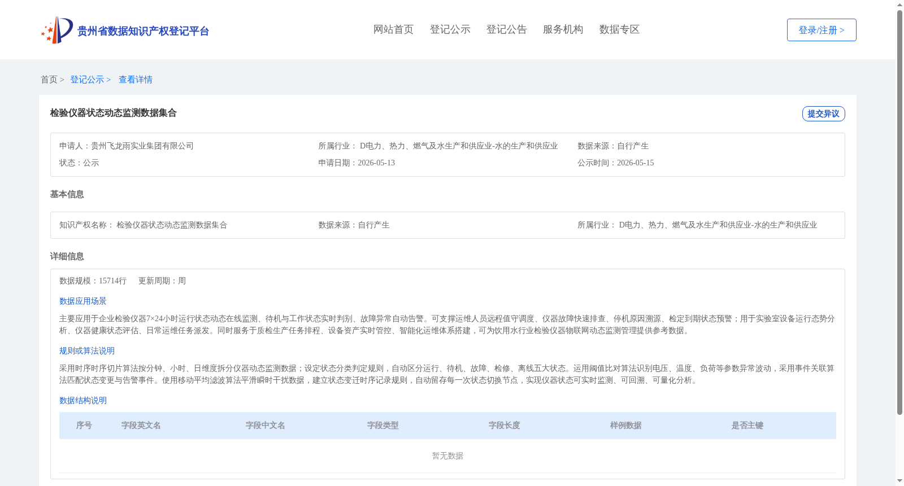Click the 数据结构说明 heading
This screenshot has width=904, height=486.
[83, 400]
